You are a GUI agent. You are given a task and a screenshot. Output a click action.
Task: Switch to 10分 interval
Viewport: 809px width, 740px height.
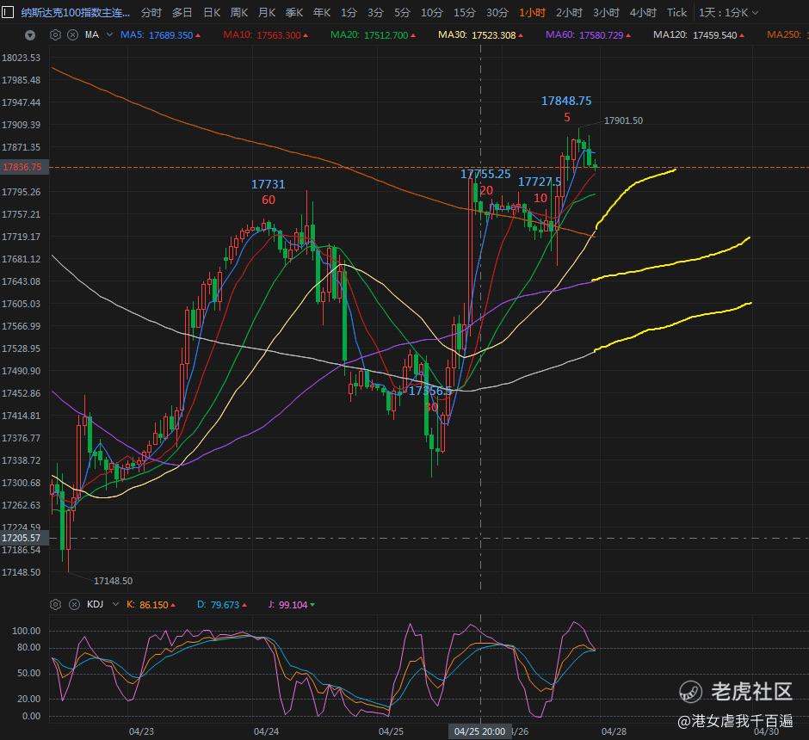(432, 12)
